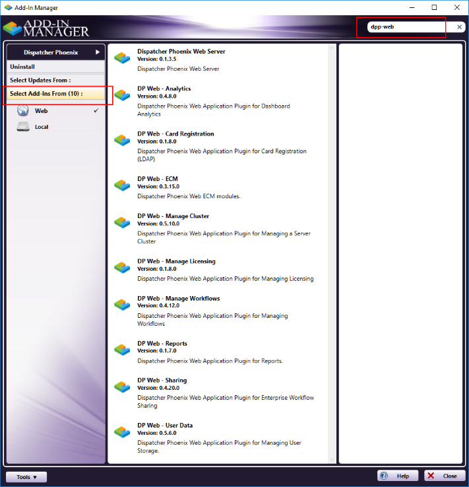Click the Help button label
Screen dimensions: 469x487
[403, 476]
